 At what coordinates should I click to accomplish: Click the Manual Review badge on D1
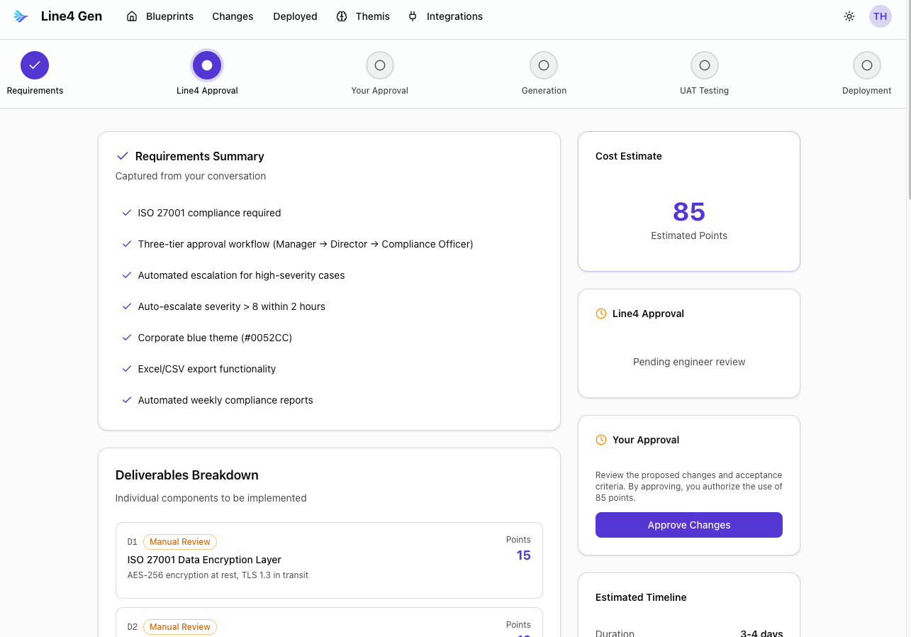[x=180, y=542]
